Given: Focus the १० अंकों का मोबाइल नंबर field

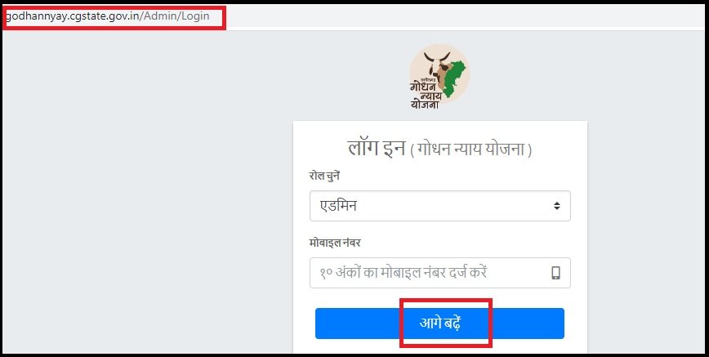Looking at the screenshot, I should click(440, 273).
